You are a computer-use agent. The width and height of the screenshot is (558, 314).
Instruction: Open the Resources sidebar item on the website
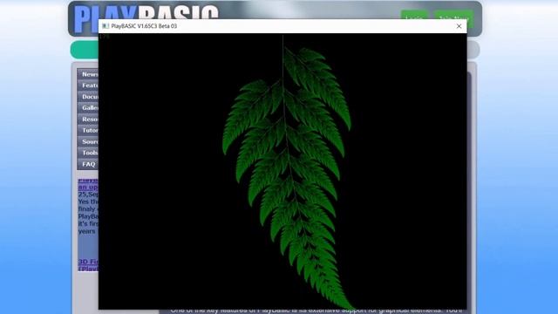click(88, 119)
